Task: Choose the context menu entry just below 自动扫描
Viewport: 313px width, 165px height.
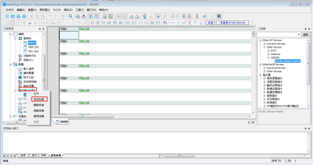Action: tap(39, 105)
